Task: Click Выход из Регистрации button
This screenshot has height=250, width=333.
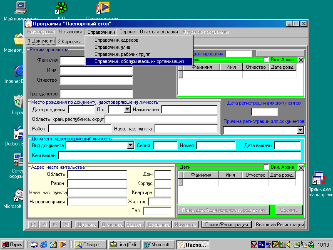Action: tap(280, 225)
